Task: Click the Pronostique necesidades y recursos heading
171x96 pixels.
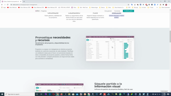Action: pyautogui.click(x=53, y=39)
